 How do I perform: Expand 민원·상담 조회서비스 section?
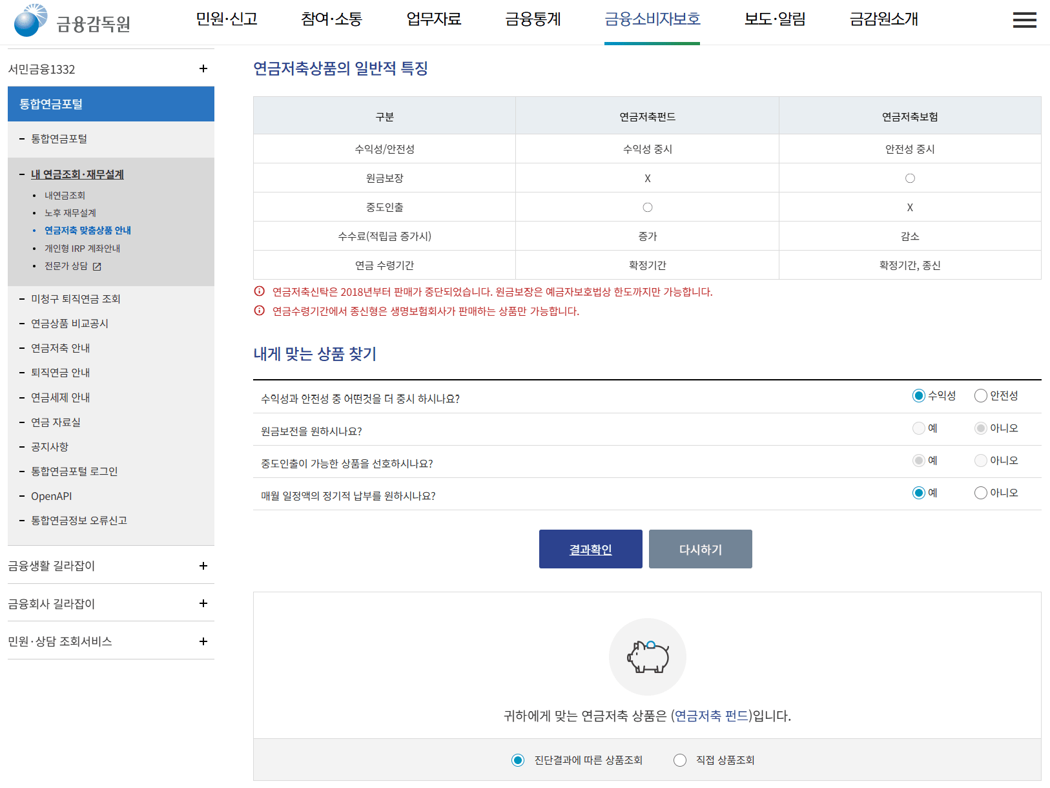pyautogui.click(x=203, y=641)
